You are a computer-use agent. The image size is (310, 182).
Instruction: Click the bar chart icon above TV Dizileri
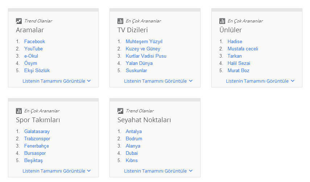[x=120, y=21]
